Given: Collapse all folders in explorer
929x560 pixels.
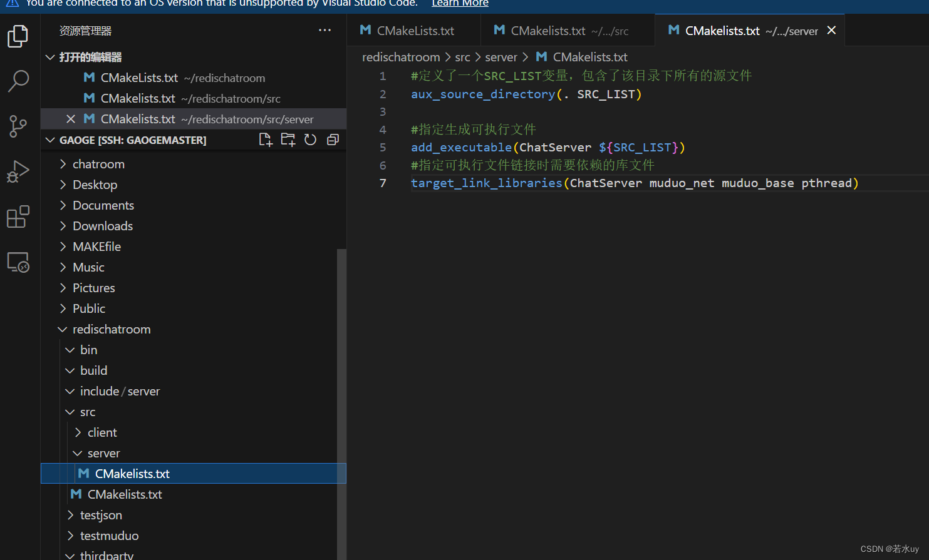Looking at the screenshot, I should (x=333, y=140).
